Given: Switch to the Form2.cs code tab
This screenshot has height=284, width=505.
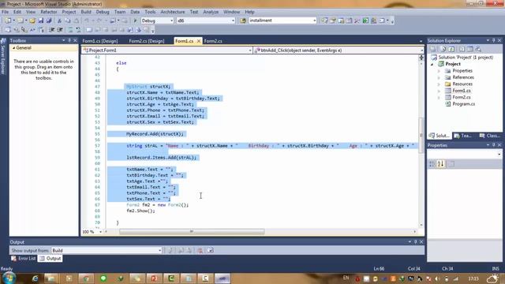Looking at the screenshot, I should coord(213,41).
